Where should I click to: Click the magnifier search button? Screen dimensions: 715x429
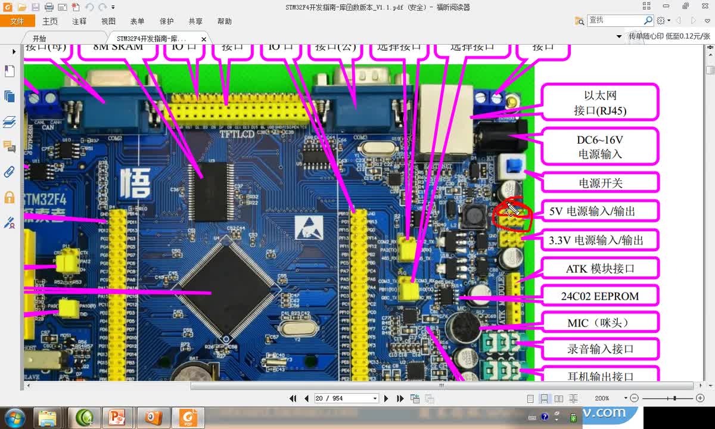[648, 20]
